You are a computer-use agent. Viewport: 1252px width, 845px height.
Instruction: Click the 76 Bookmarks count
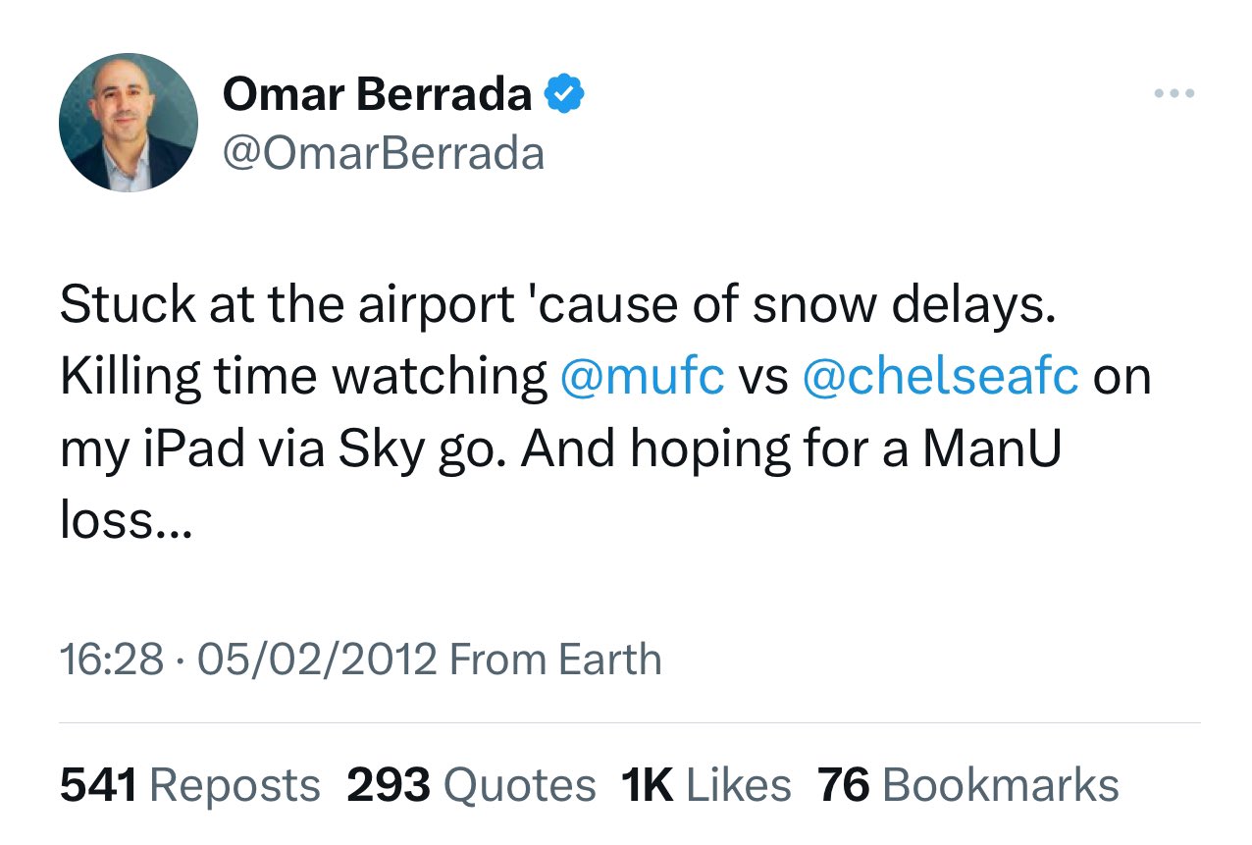point(967,785)
